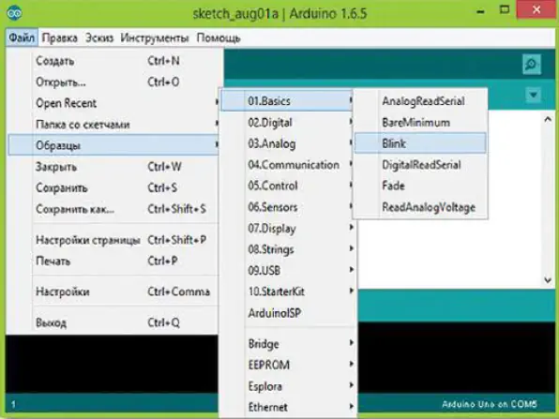Open the ArduinoISP example
This screenshot has width=559, height=419.
tap(287, 313)
